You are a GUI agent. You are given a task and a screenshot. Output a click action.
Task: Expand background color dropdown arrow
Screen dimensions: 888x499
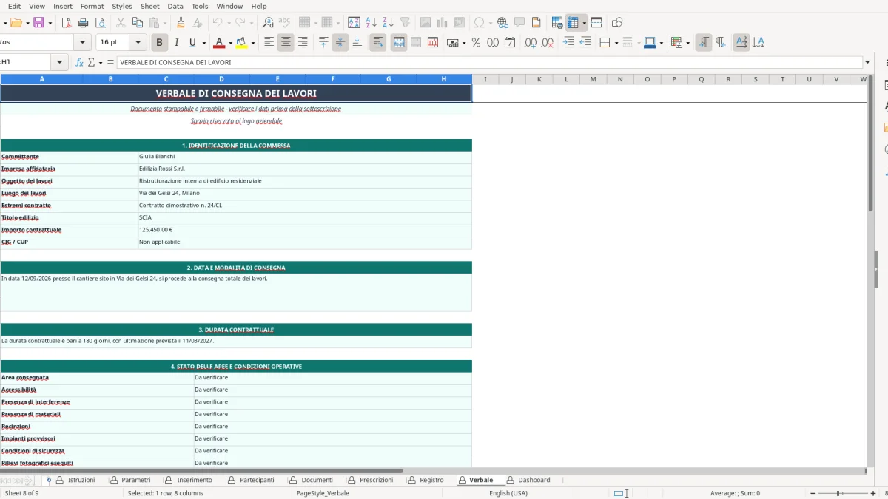pyautogui.click(x=253, y=43)
